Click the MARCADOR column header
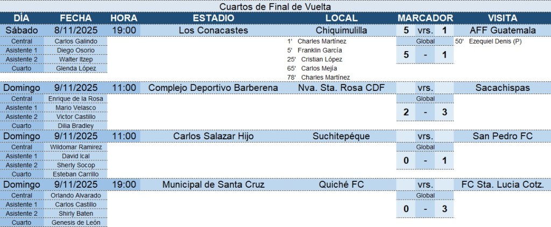The width and height of the screenshot is (551, 227). (x=425, y=18)
